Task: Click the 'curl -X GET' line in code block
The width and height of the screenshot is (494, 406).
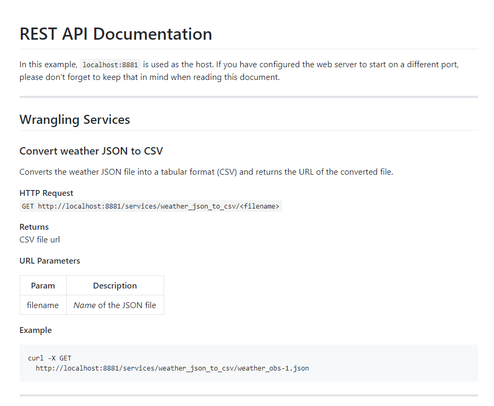Action: (49, 358)
